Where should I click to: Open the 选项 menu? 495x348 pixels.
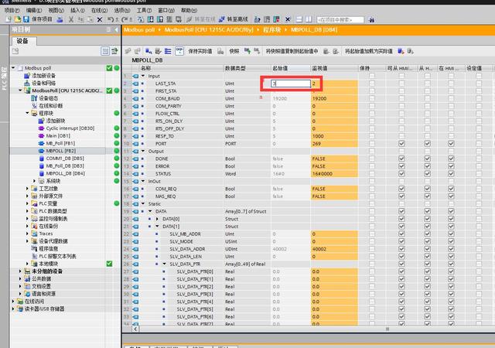[x=122, y=10]
